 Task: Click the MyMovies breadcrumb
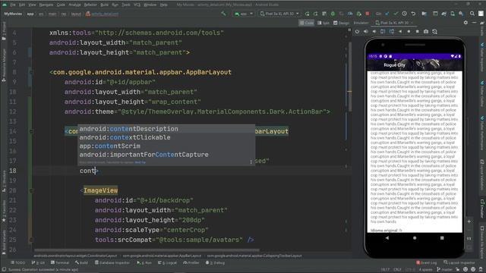13,14
